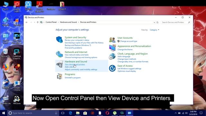Click the User Accounts icon
206x116 pixels.
112,40
